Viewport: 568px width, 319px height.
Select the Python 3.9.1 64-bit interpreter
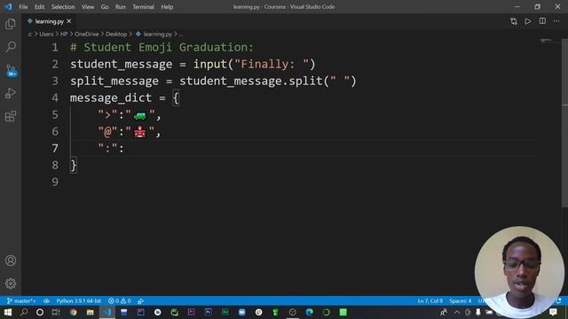coord(79,301)
